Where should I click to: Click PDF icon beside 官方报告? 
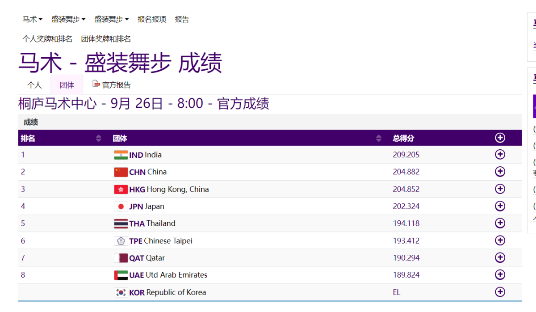pyautogui.click(x=96, y=84)
